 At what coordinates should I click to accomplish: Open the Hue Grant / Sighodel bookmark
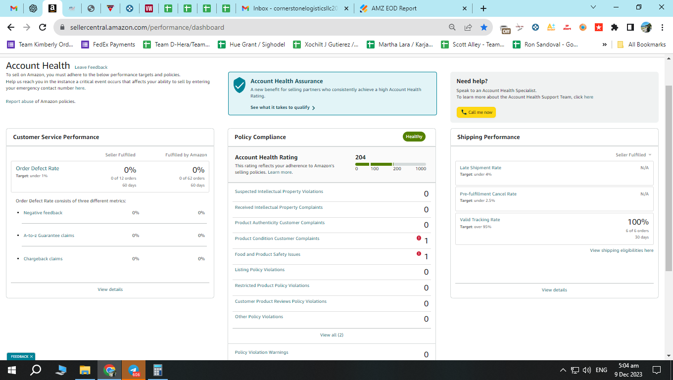[x=251, y=45]
